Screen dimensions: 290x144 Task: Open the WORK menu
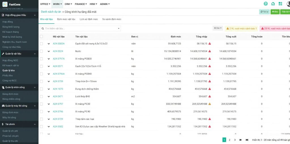tap(57, 4)
